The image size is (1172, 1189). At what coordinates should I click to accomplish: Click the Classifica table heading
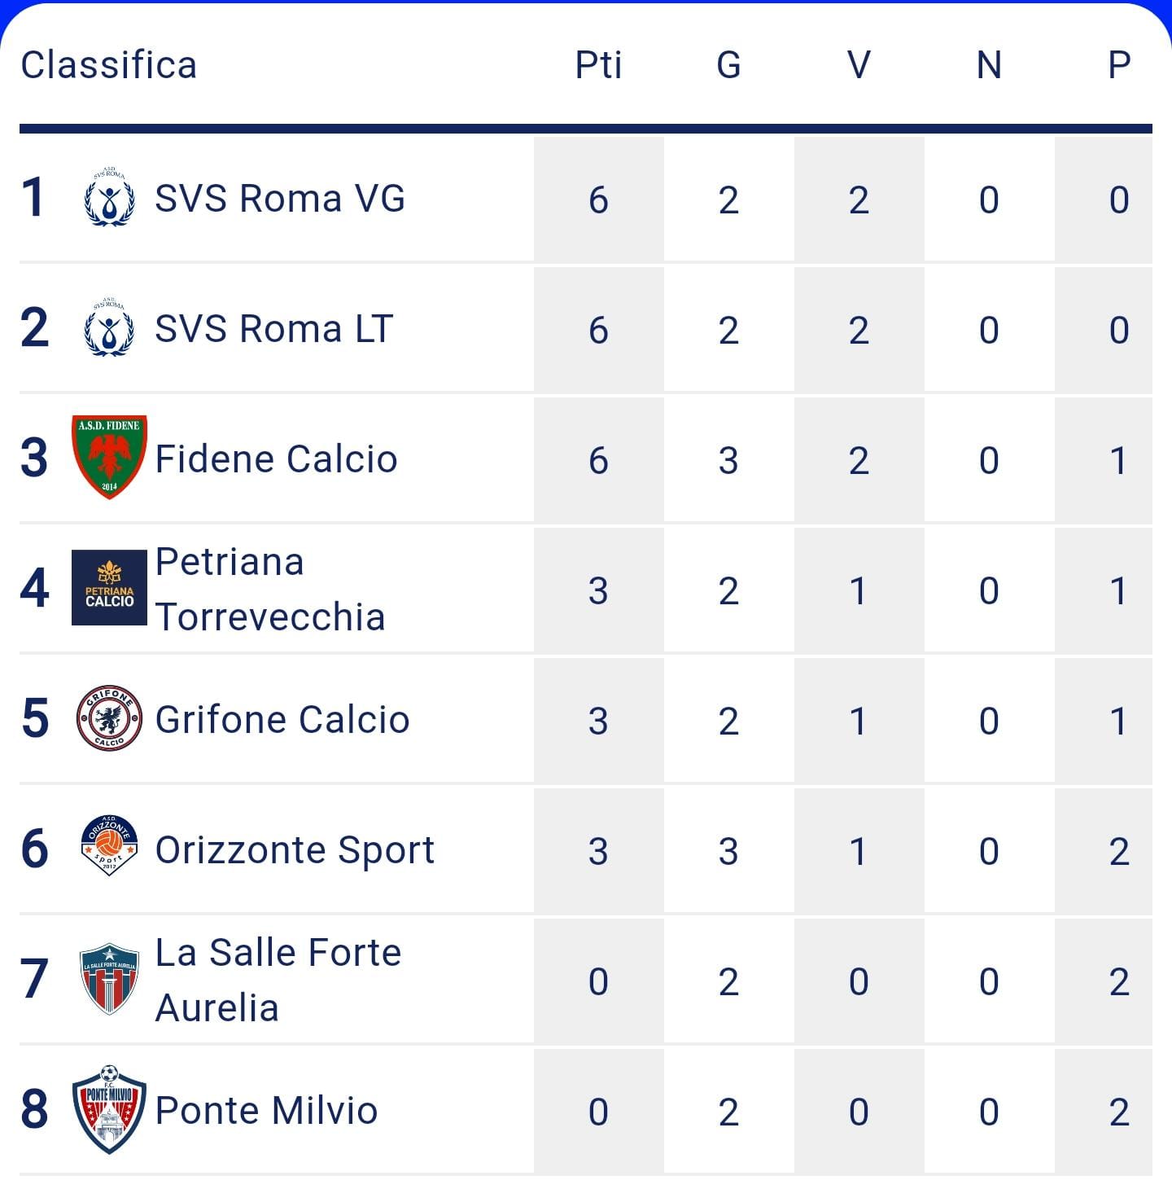click(109, 65)
